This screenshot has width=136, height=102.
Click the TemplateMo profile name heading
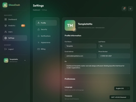[x=85, y=24]
